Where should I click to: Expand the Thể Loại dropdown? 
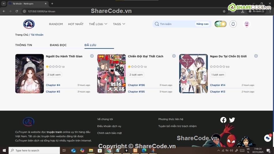click(x=98, y=24)
